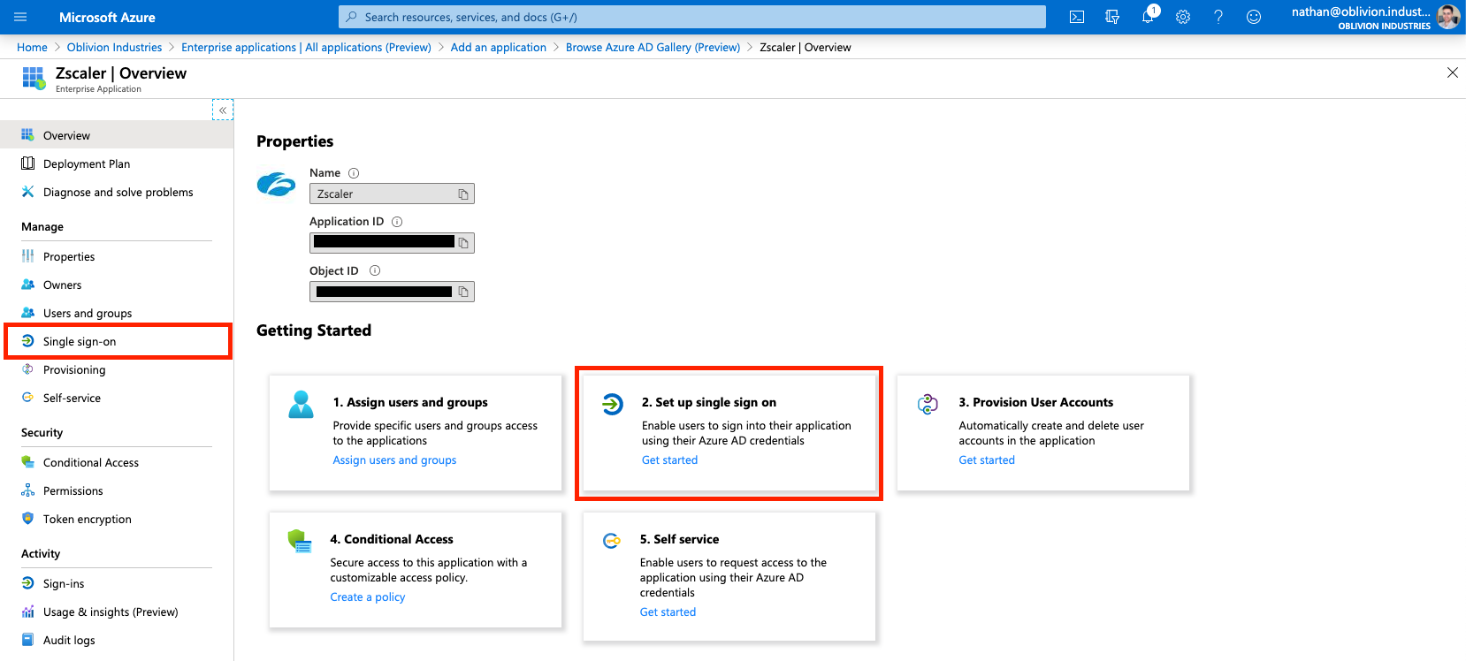Click the feedback smiley icon
This screenshot has height=661, width=1466.
click(x=1254, y=17)
